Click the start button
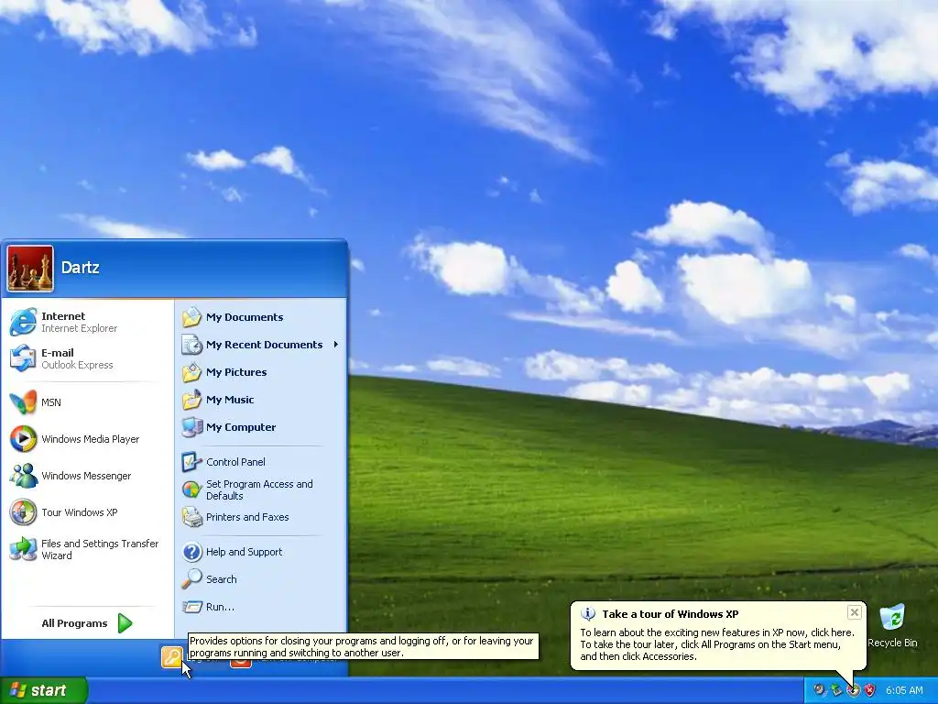 44,690
